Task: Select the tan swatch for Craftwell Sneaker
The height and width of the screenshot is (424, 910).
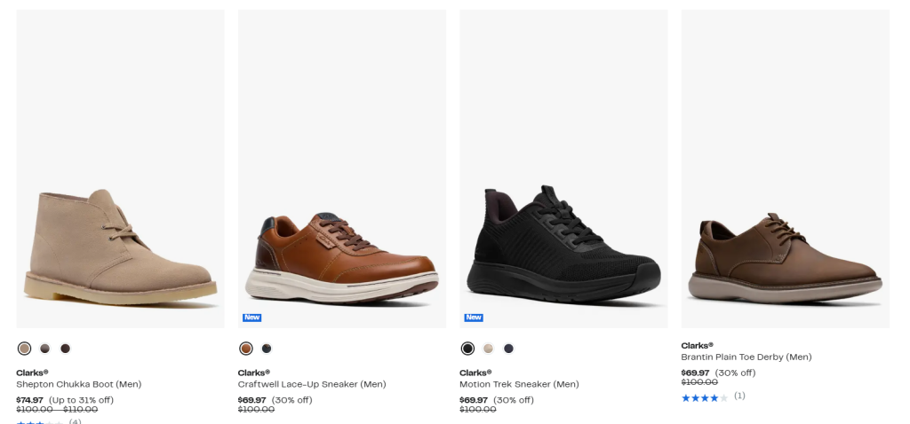Action: (x=246, y=349)
